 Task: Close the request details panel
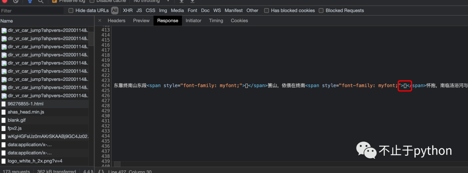100,20
